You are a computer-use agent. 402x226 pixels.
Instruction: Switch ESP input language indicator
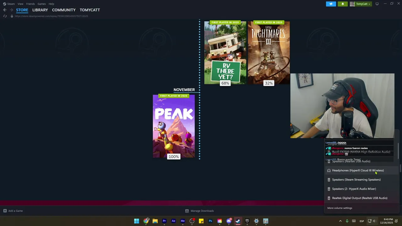(x=362, y=221)
